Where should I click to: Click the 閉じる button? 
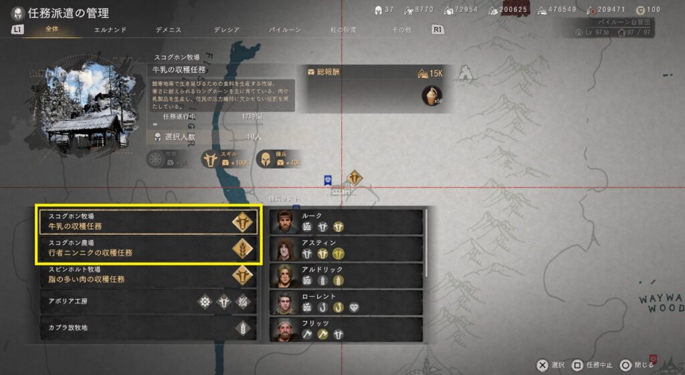pos(638,365)
